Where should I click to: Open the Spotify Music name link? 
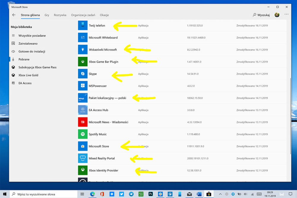tap(98, 134)
